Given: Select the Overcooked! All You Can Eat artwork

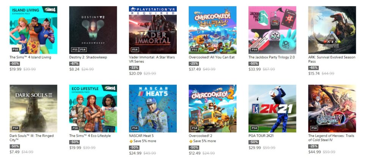Looking at the screenshot, I should tap(212, 30).
